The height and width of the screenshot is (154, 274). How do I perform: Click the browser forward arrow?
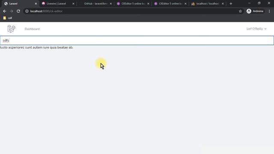12,11
